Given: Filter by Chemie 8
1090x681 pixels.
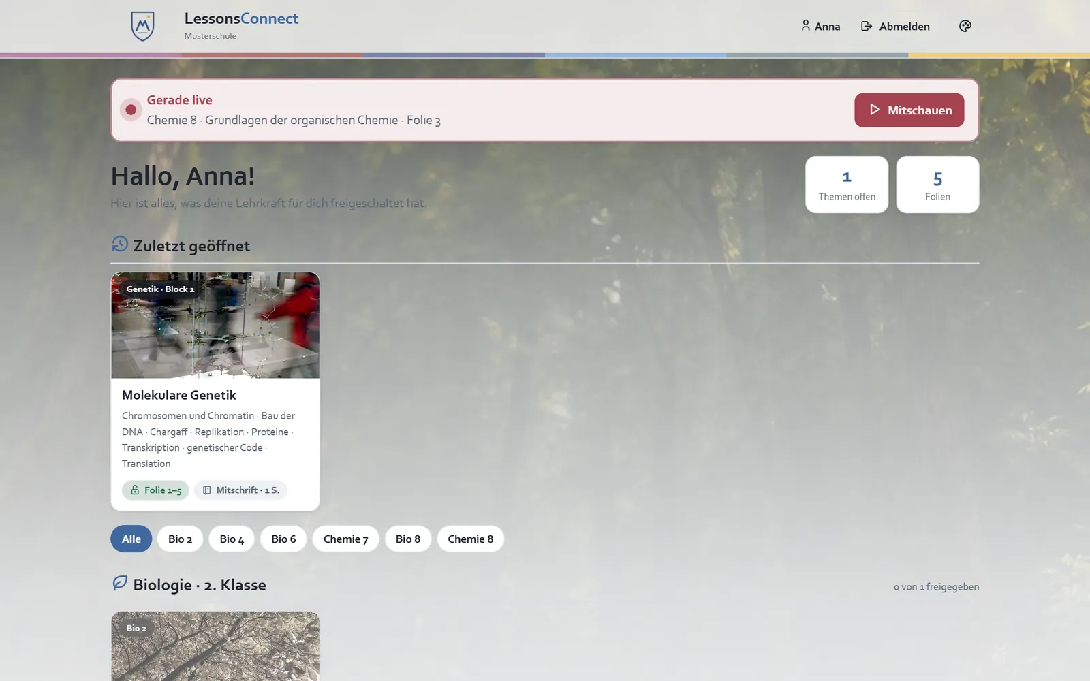Looking at the screenshot, I should [470, 539].
